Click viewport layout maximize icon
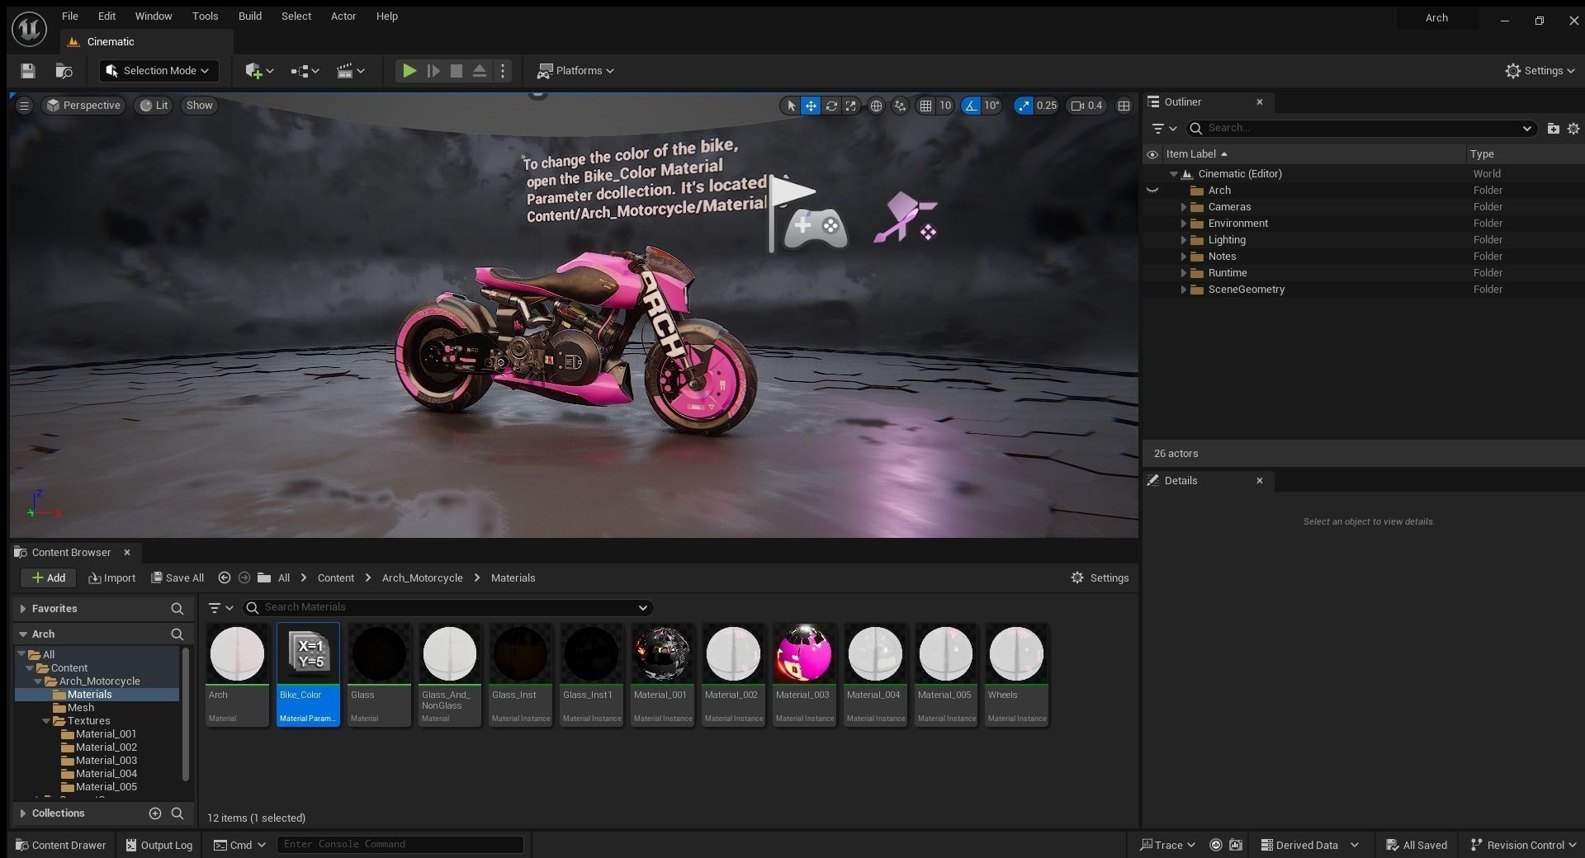Image resolution: width=1585 pixels, height=858 pixels. (1124, 106)
